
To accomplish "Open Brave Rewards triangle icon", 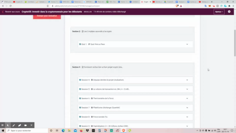I will (181, 6).
